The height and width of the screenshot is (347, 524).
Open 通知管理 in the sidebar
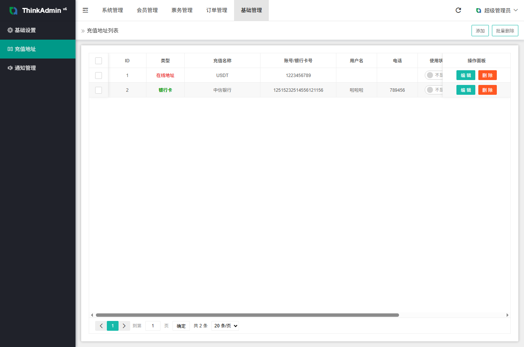[x=38, y=68]
